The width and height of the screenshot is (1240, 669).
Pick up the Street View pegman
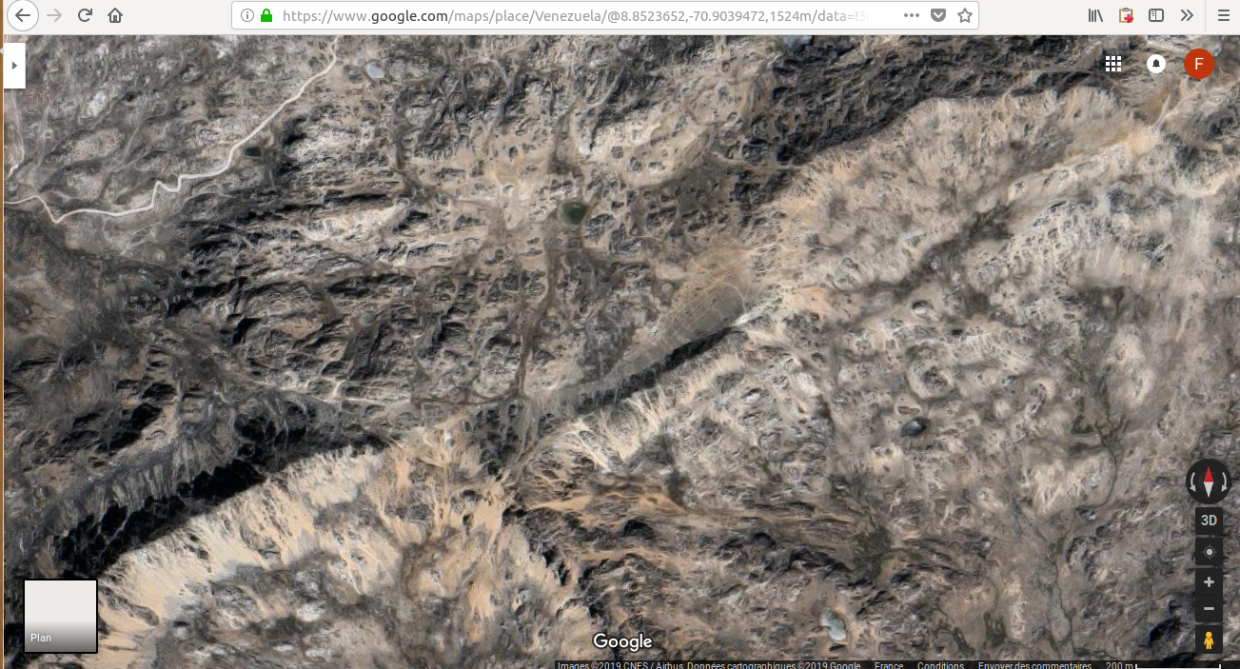pos(1209,640)
